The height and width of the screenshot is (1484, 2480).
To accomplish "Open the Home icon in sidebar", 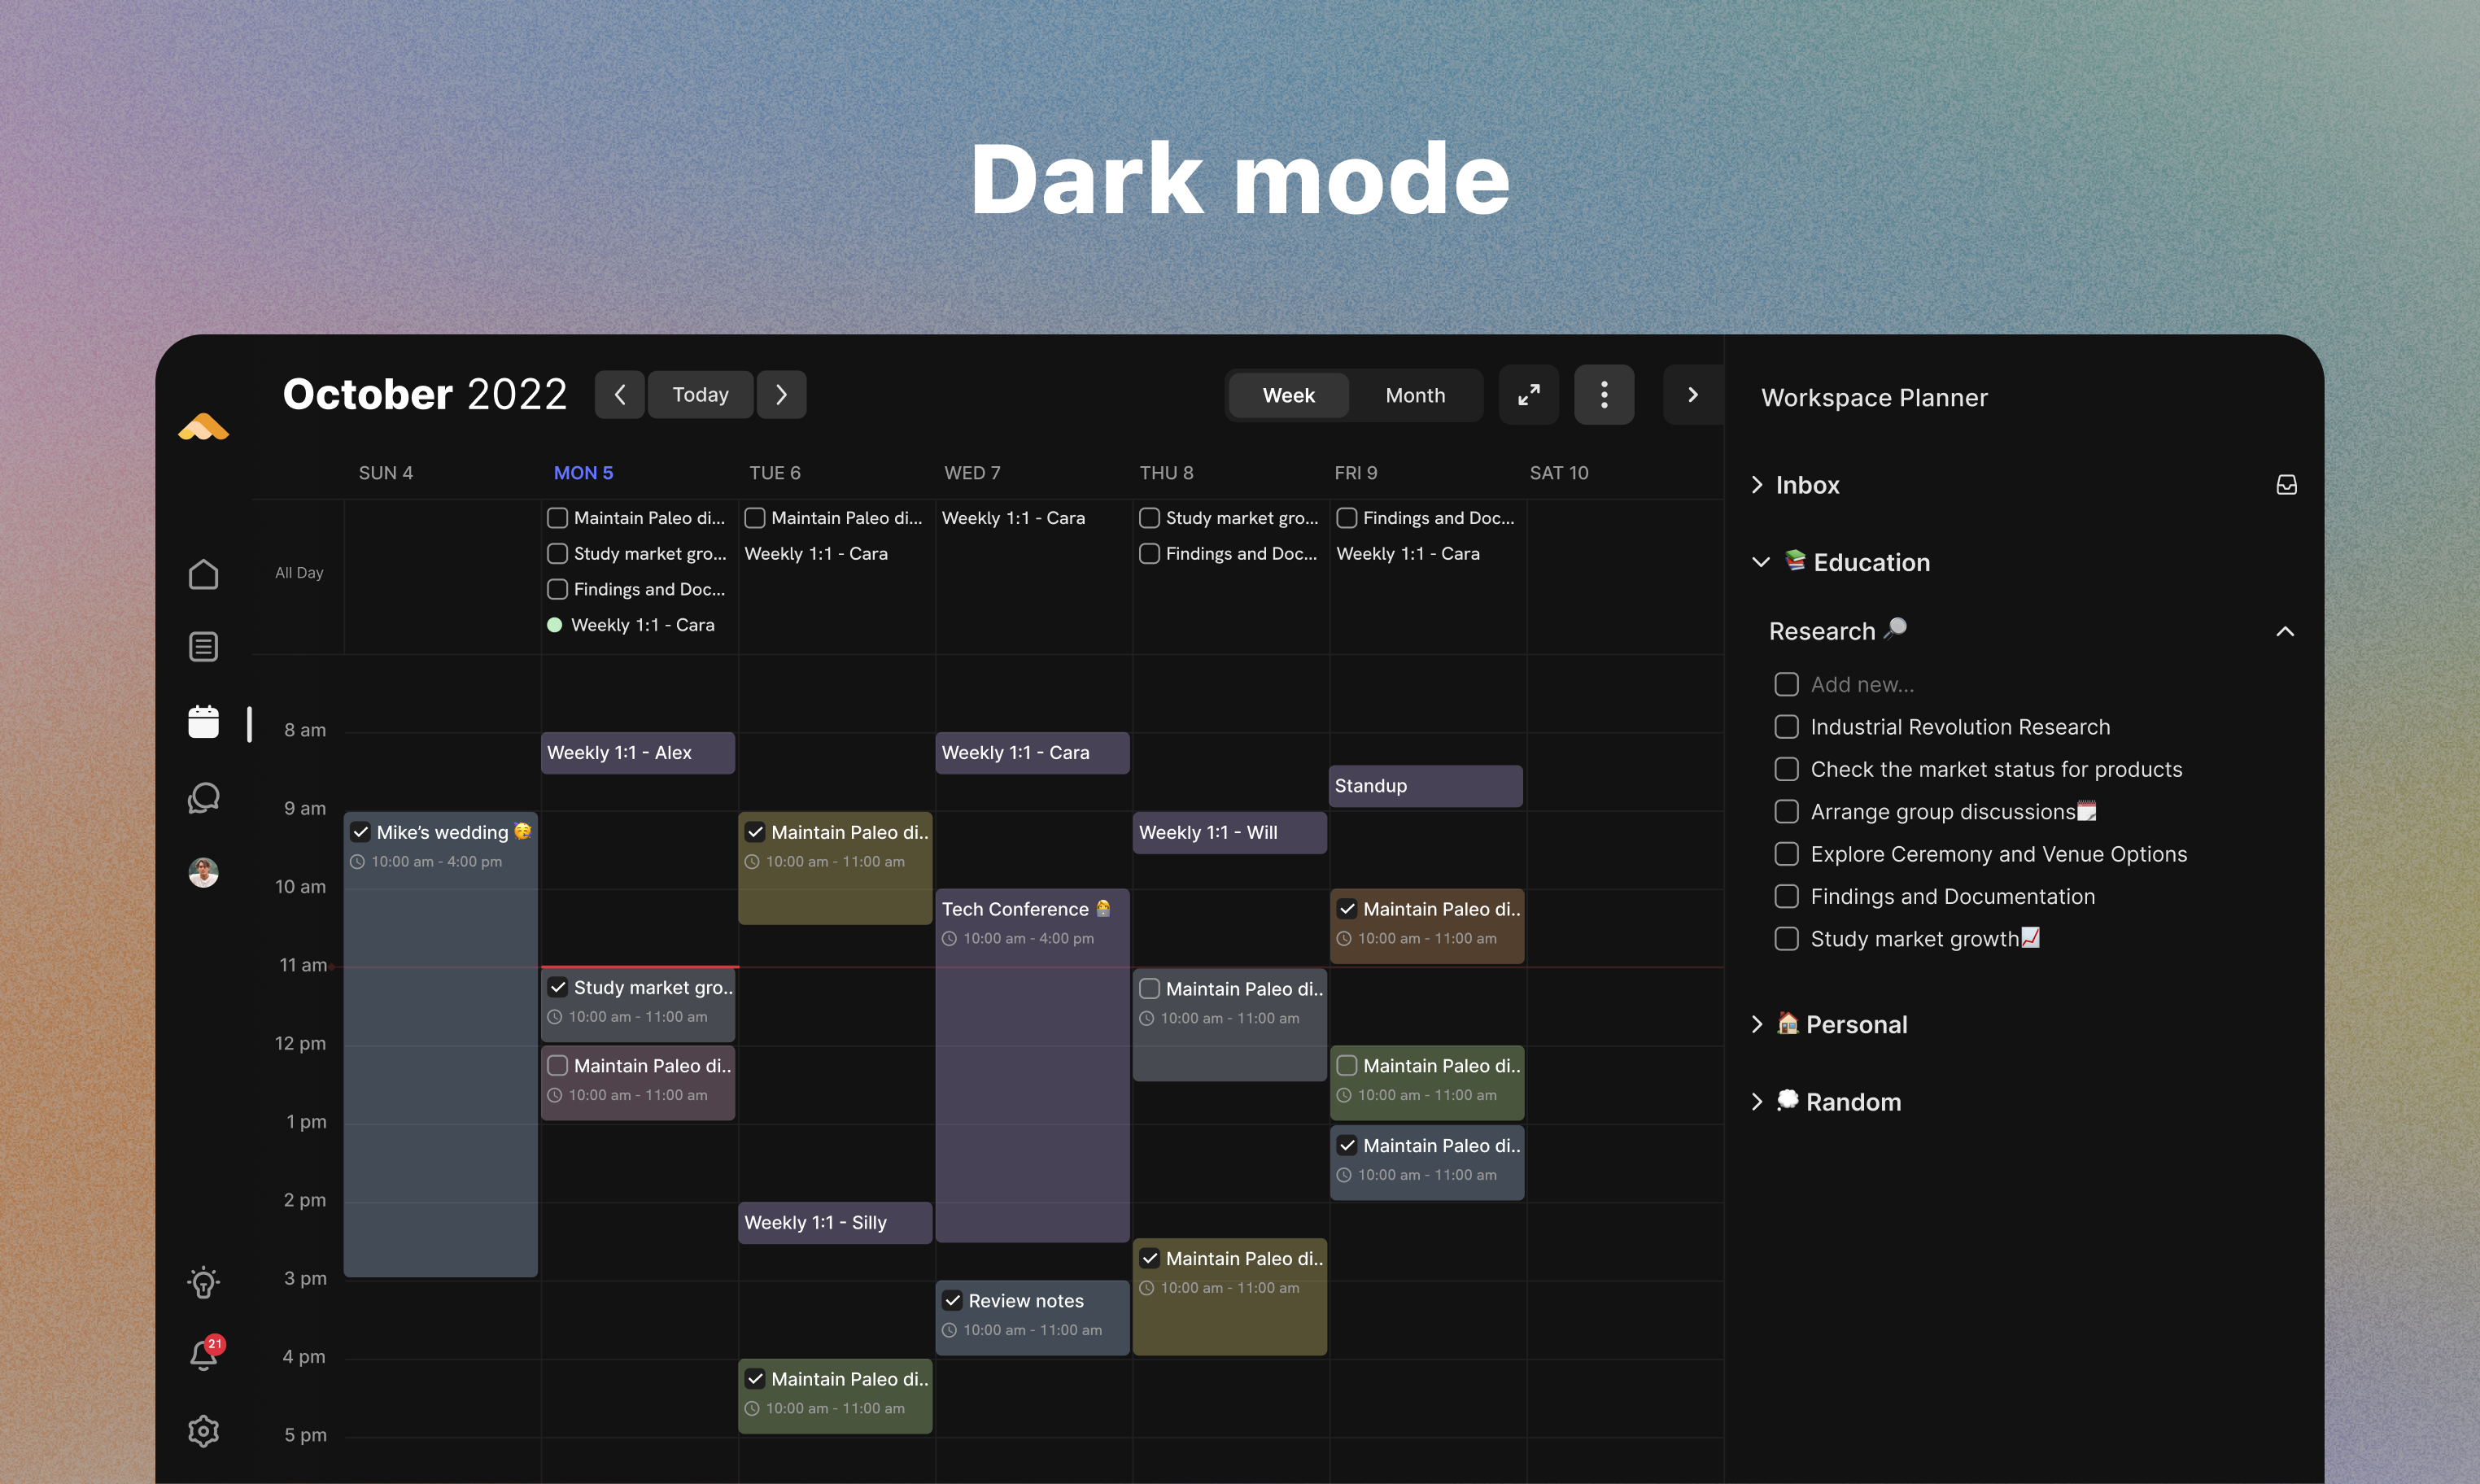I will (203, 574).
